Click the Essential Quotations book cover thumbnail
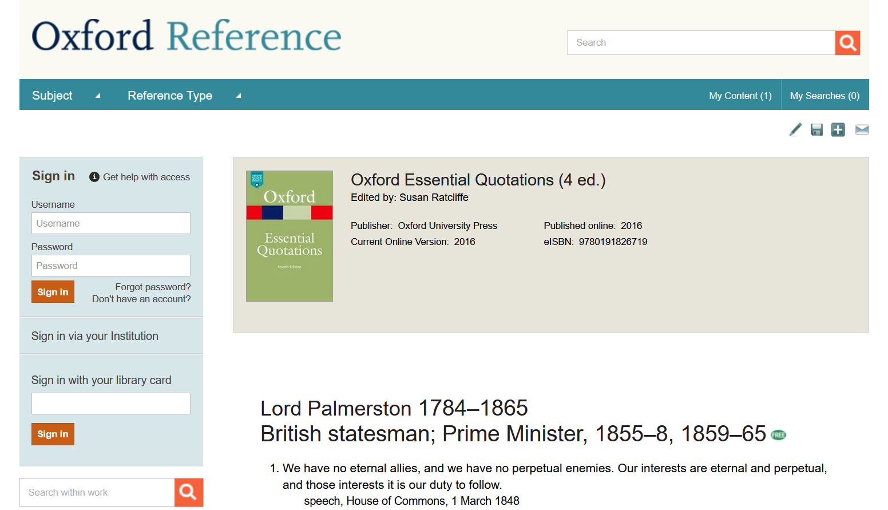Viewport: 888px width, 510px height. 290,236
